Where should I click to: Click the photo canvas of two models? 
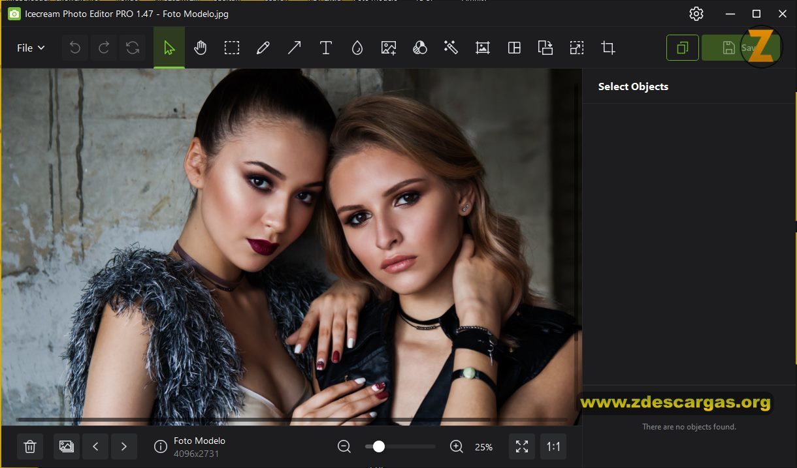(x=291, y=247)
